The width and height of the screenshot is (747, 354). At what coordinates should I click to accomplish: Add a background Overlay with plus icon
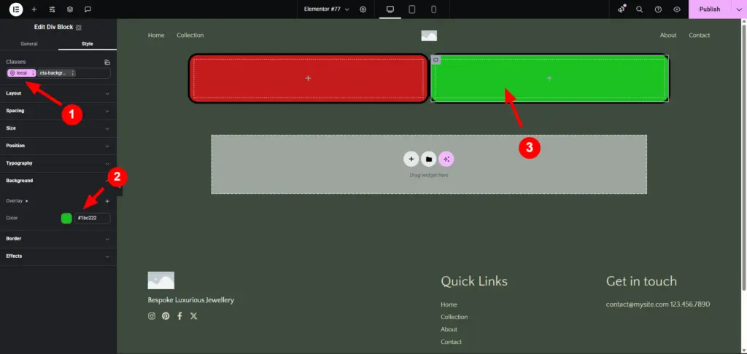click(x=107, y=201)
